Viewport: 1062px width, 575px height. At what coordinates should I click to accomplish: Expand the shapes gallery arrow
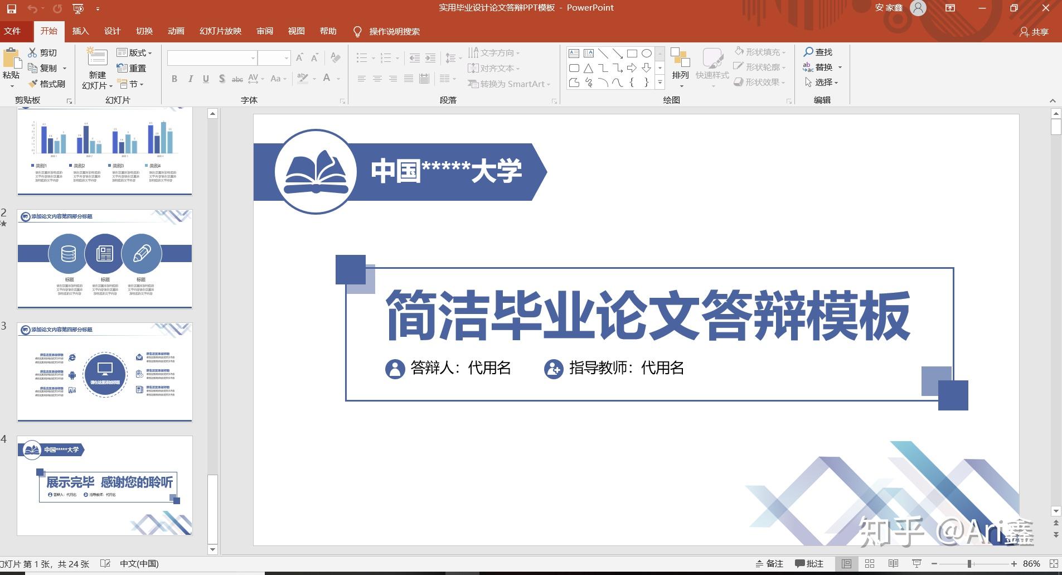tap(660, 82)
